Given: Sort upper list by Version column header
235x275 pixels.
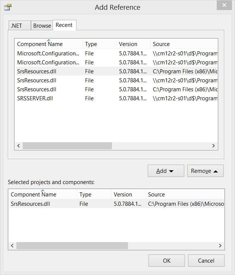Looking at the screenshot, I should click(x=133, y=44).
